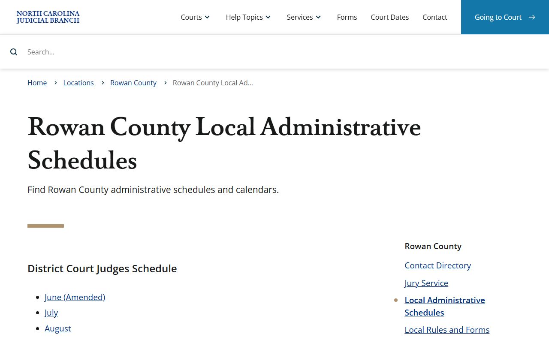549x343 pixels.
Task: Click the Going to Court button
Action: tap(505, 17)
